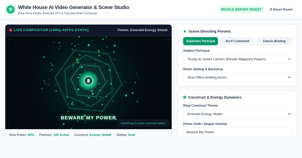Select the Classic Briefing preset

(274, 41)
